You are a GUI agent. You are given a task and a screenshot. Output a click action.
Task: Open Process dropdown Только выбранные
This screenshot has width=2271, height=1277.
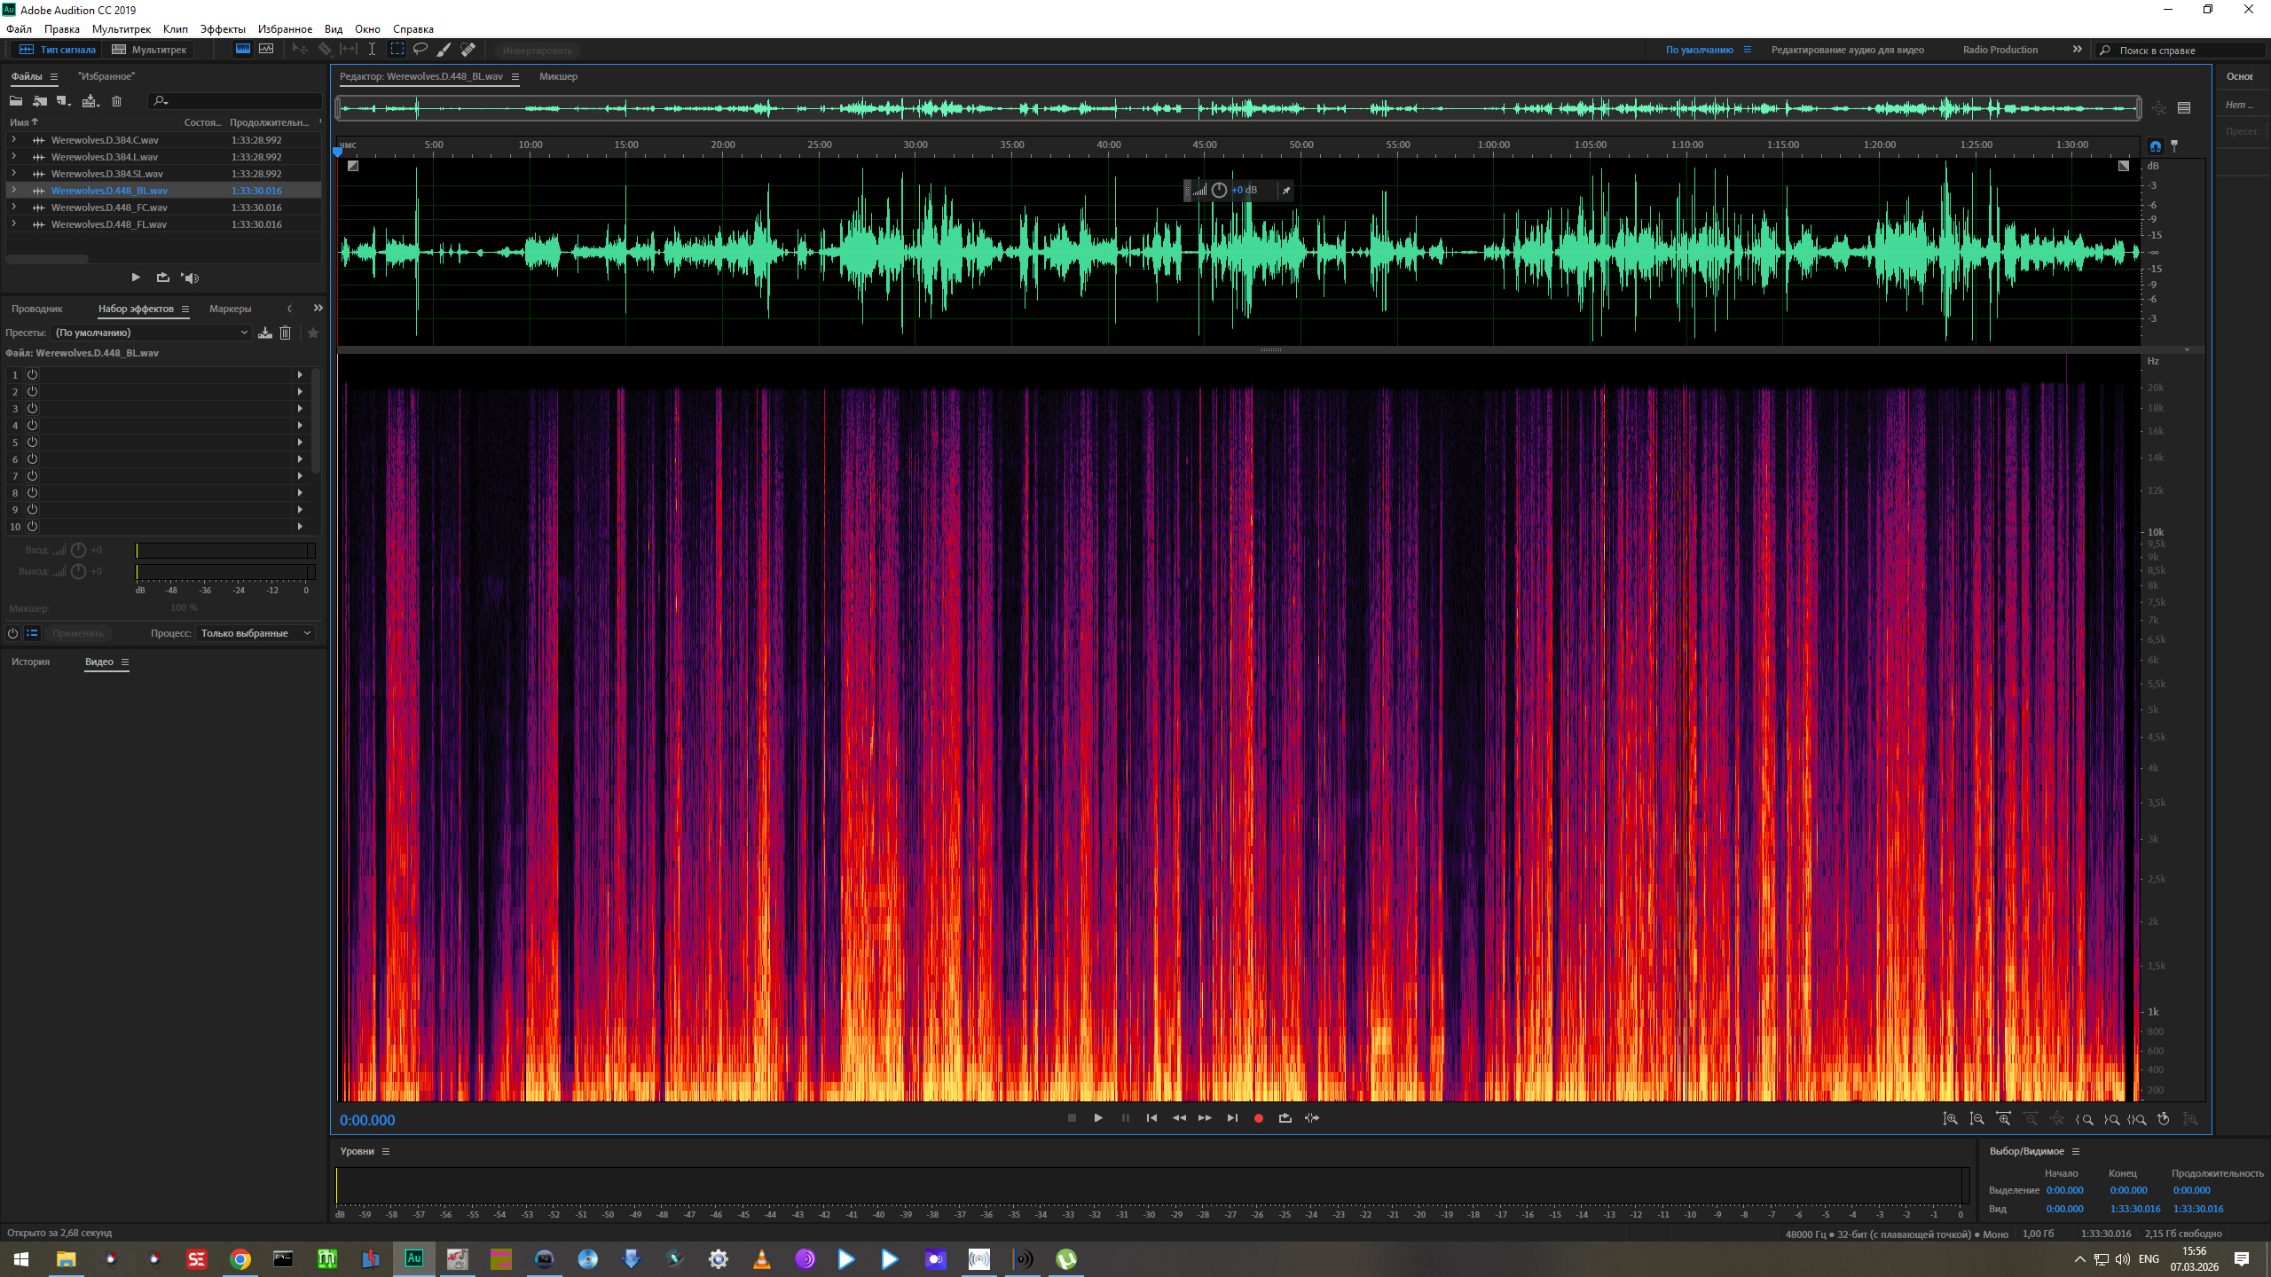pyautogui.click(x=255, y=633)
